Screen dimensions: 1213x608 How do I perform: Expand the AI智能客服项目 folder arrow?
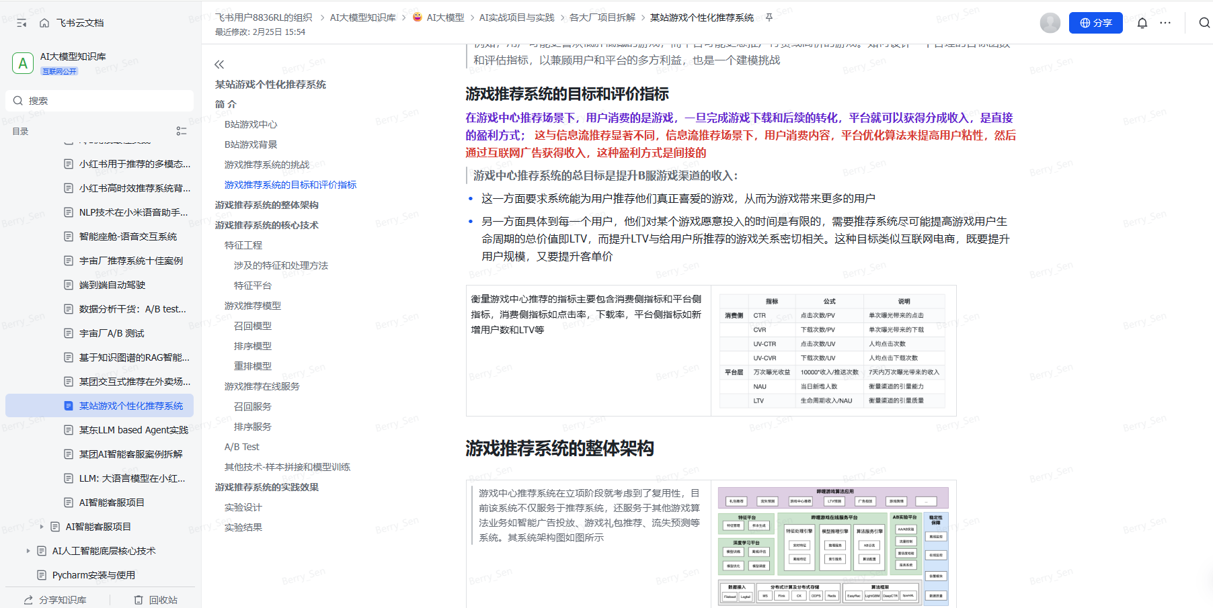[42, 527]
